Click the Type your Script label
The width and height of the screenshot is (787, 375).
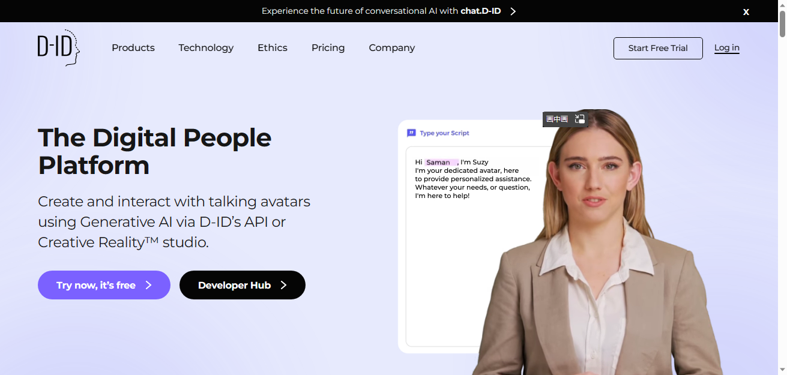point(444,133)
